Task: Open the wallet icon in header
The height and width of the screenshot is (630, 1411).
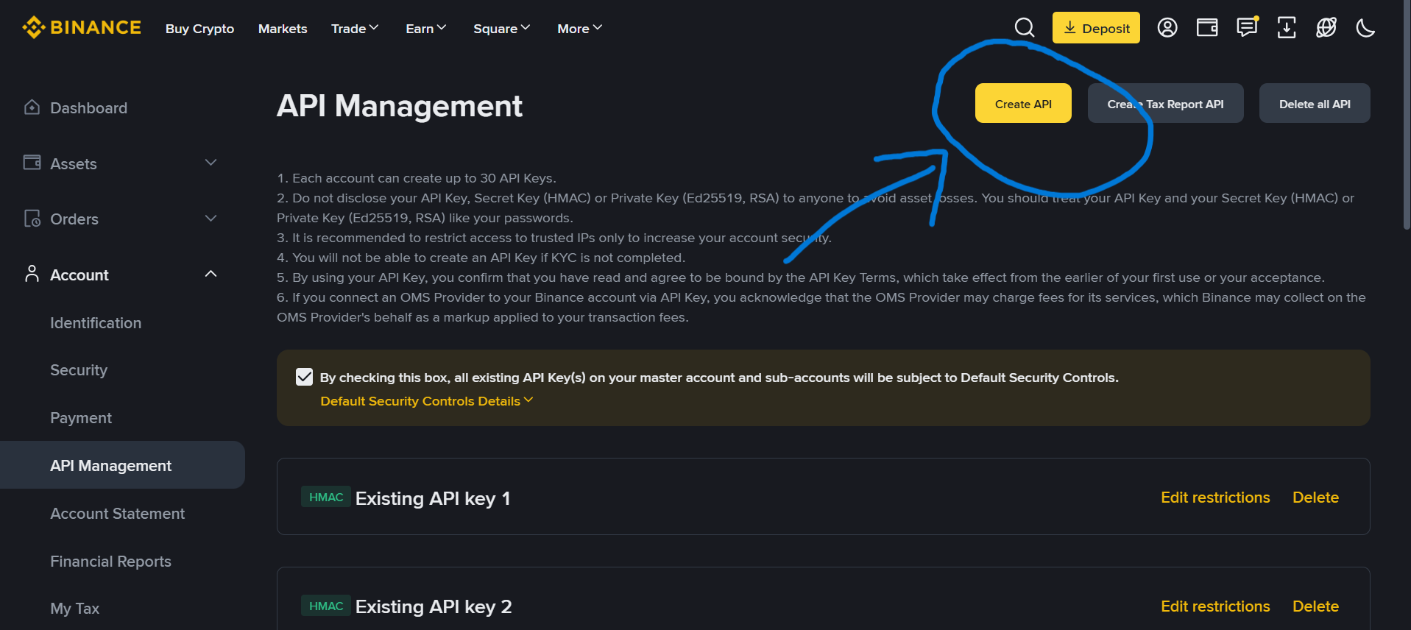Action: 1207,28
